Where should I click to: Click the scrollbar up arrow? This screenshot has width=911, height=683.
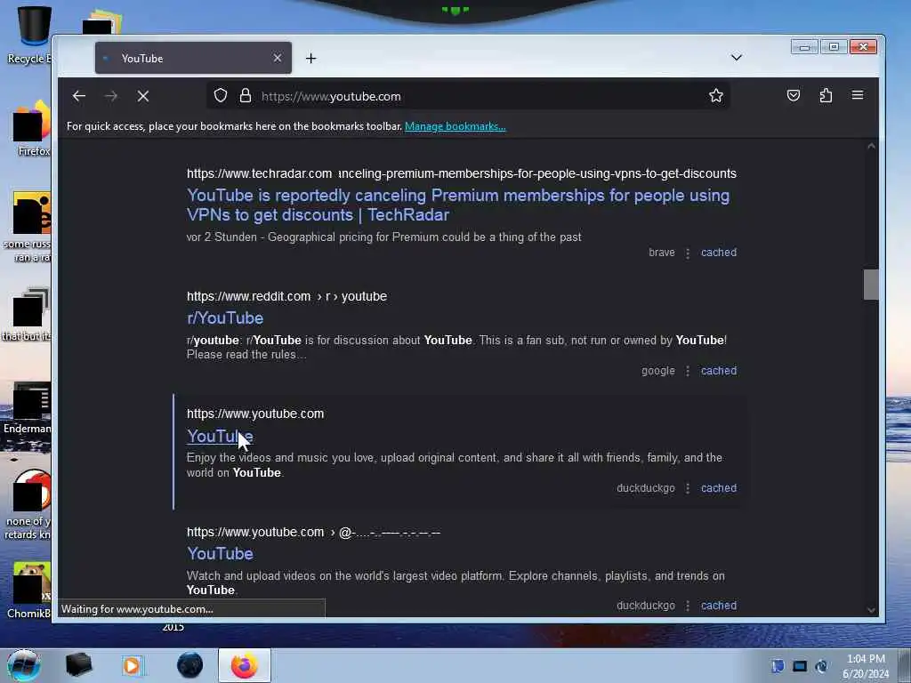(871, 147)
